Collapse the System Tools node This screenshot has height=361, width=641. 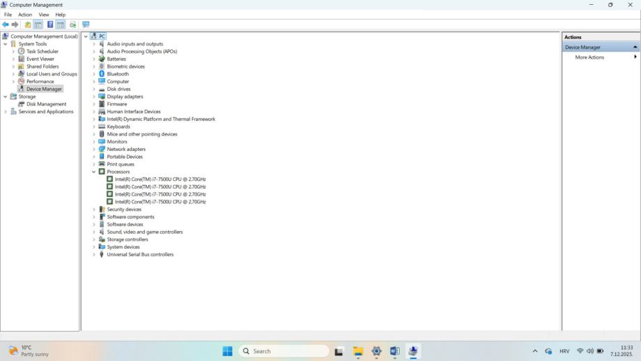pyautogui.click(x=6, y=44)
